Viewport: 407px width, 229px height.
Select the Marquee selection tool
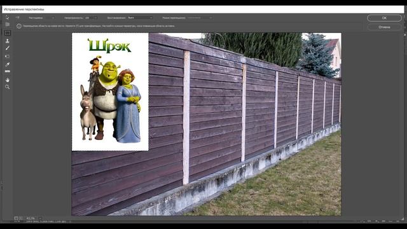pyautogui.click(x=7, y=32)
